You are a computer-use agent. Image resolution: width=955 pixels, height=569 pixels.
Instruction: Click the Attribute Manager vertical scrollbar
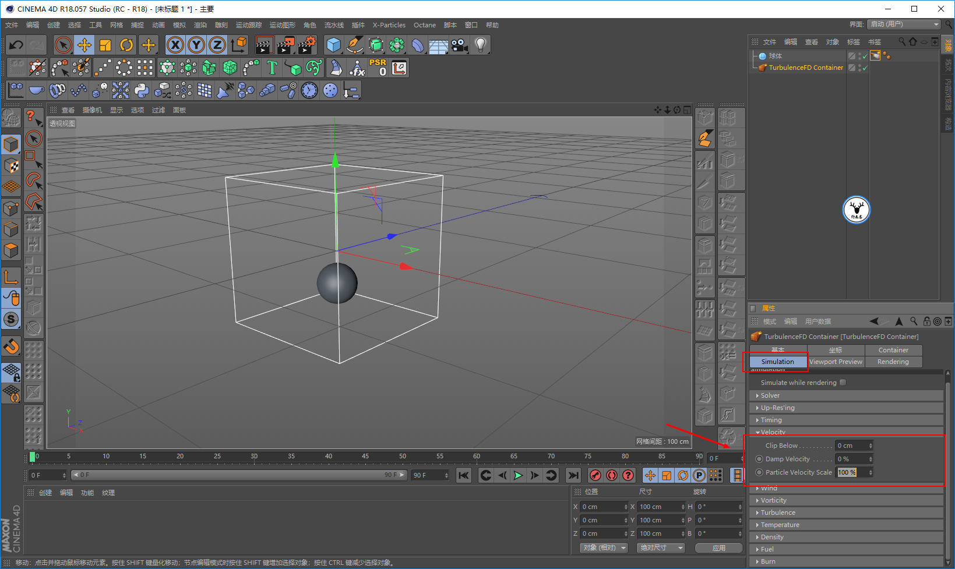(x=947, y=469)
